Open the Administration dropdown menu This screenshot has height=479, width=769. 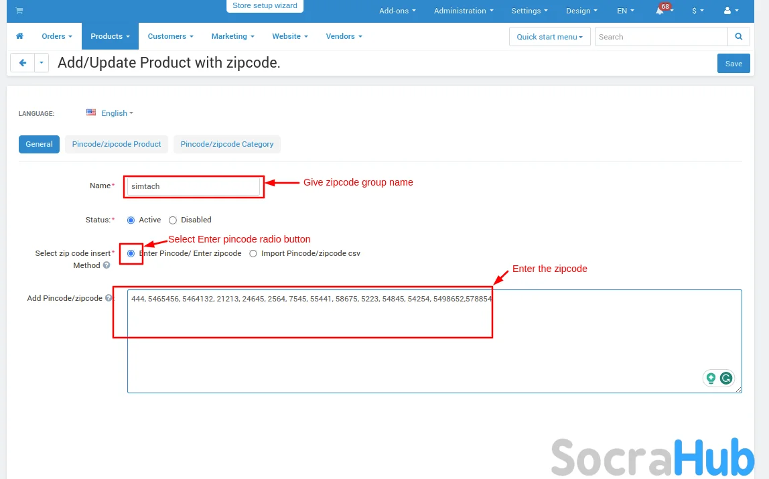pos(464,11)
